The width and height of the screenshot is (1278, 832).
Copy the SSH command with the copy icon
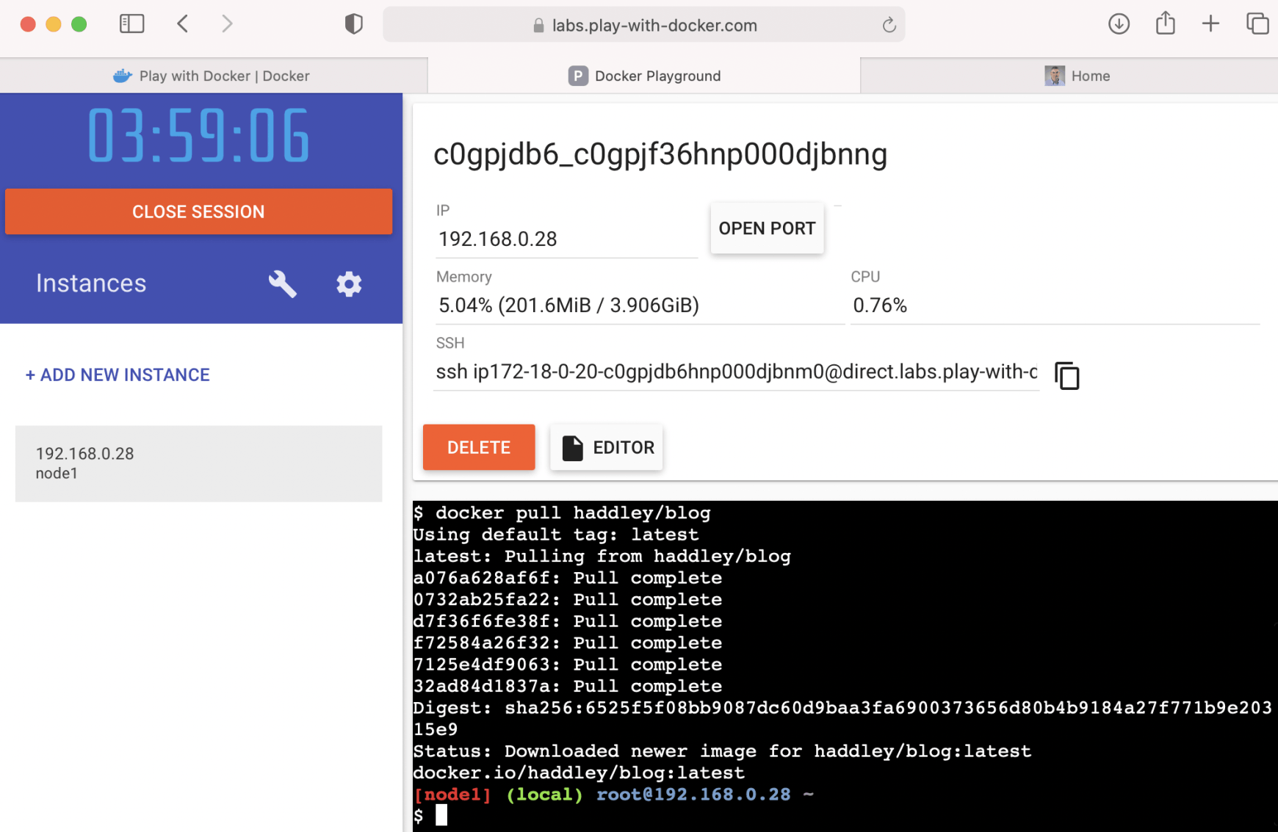[1067, 375]
